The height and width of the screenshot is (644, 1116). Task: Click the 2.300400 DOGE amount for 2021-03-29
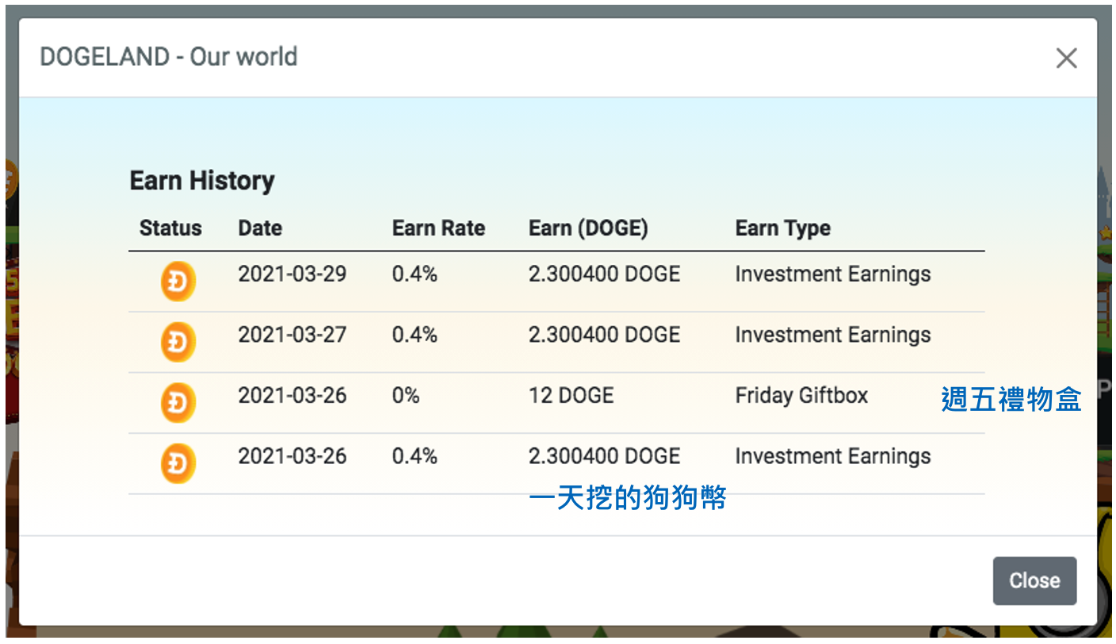(604, 274)
